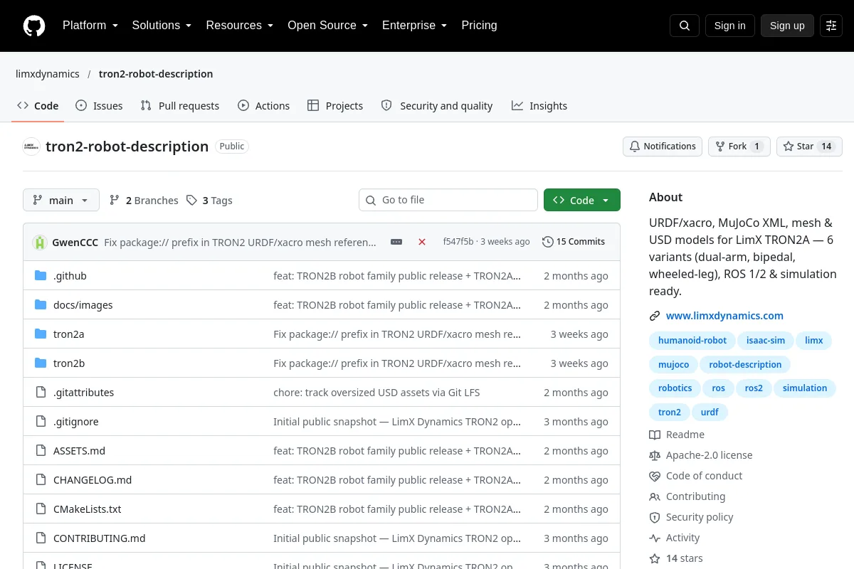Open the appearance settings icon button

tap(831, 26)
